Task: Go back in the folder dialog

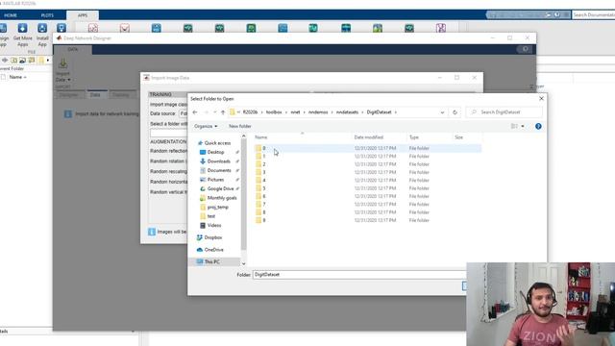Action: pos(195,112)
